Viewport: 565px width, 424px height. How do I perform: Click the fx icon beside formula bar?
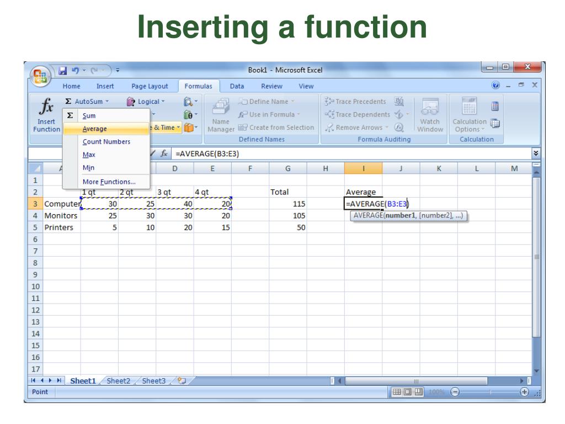(164, 153)
